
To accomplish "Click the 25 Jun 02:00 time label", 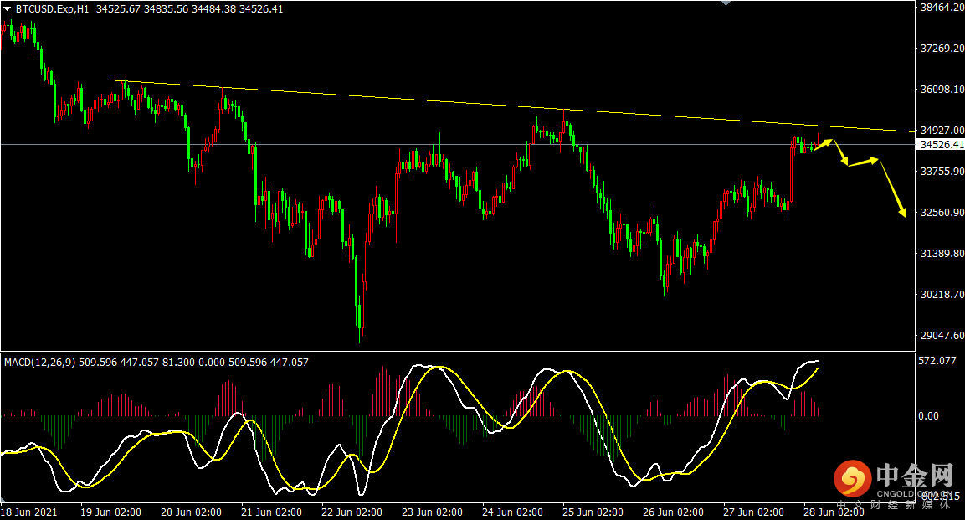I will click(593, 512).
